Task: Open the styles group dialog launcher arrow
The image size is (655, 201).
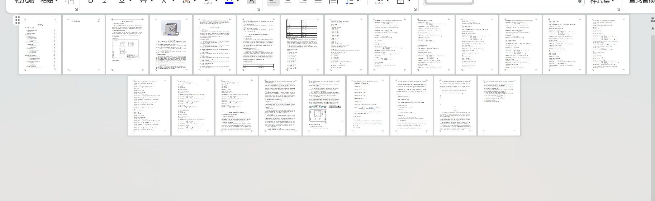Action: click(x=618, y=9)
